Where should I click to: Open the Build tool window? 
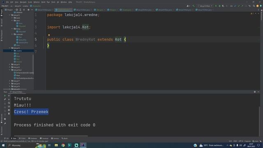(65, 138)
